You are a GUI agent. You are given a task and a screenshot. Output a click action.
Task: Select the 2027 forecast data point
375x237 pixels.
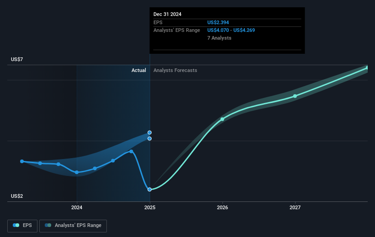point(295,96)
